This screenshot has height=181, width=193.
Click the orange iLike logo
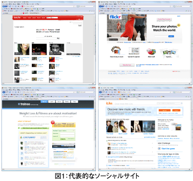point(110,103)
